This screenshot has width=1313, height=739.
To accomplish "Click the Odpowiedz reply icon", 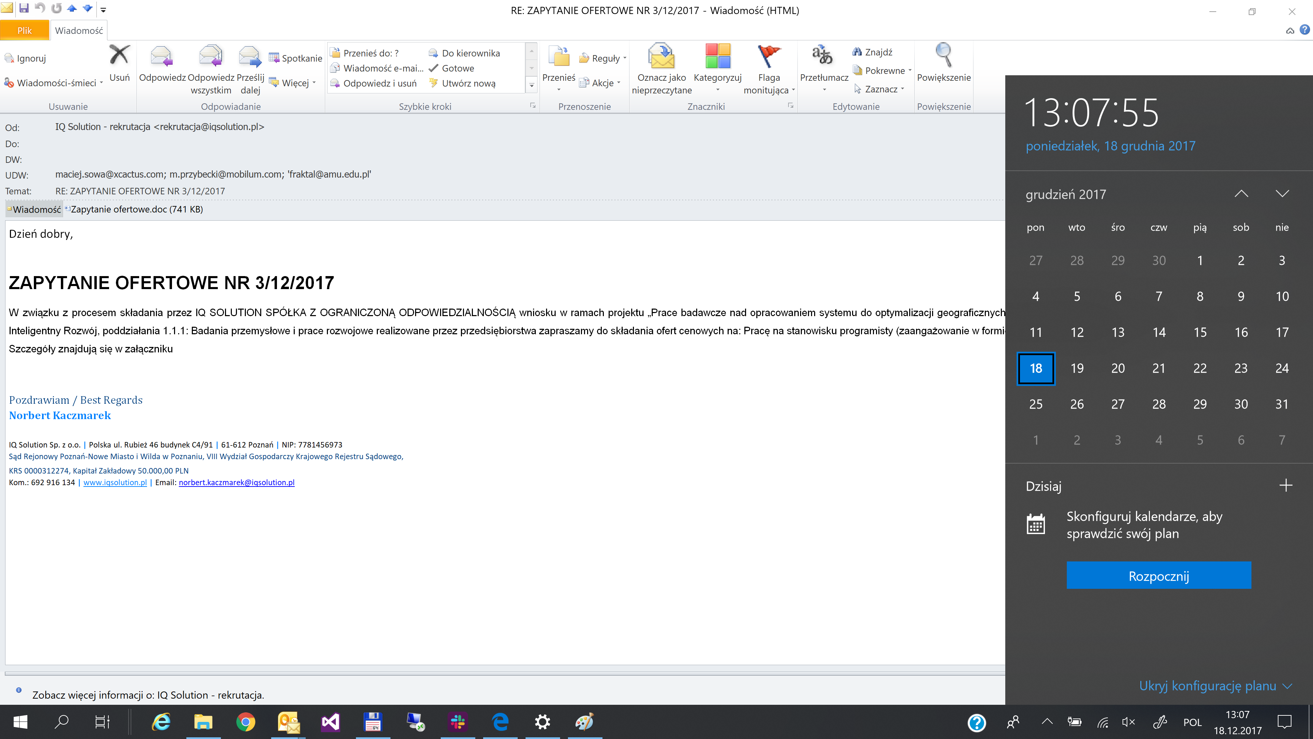I will (x=162, y=56).
